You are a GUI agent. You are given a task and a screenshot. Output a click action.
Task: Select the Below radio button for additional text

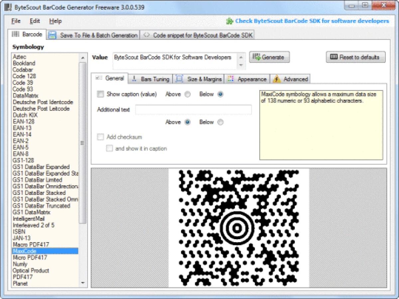point(220,122)
